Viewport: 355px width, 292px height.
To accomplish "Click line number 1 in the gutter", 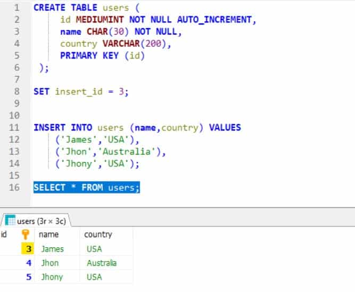I will coord(16,8).
